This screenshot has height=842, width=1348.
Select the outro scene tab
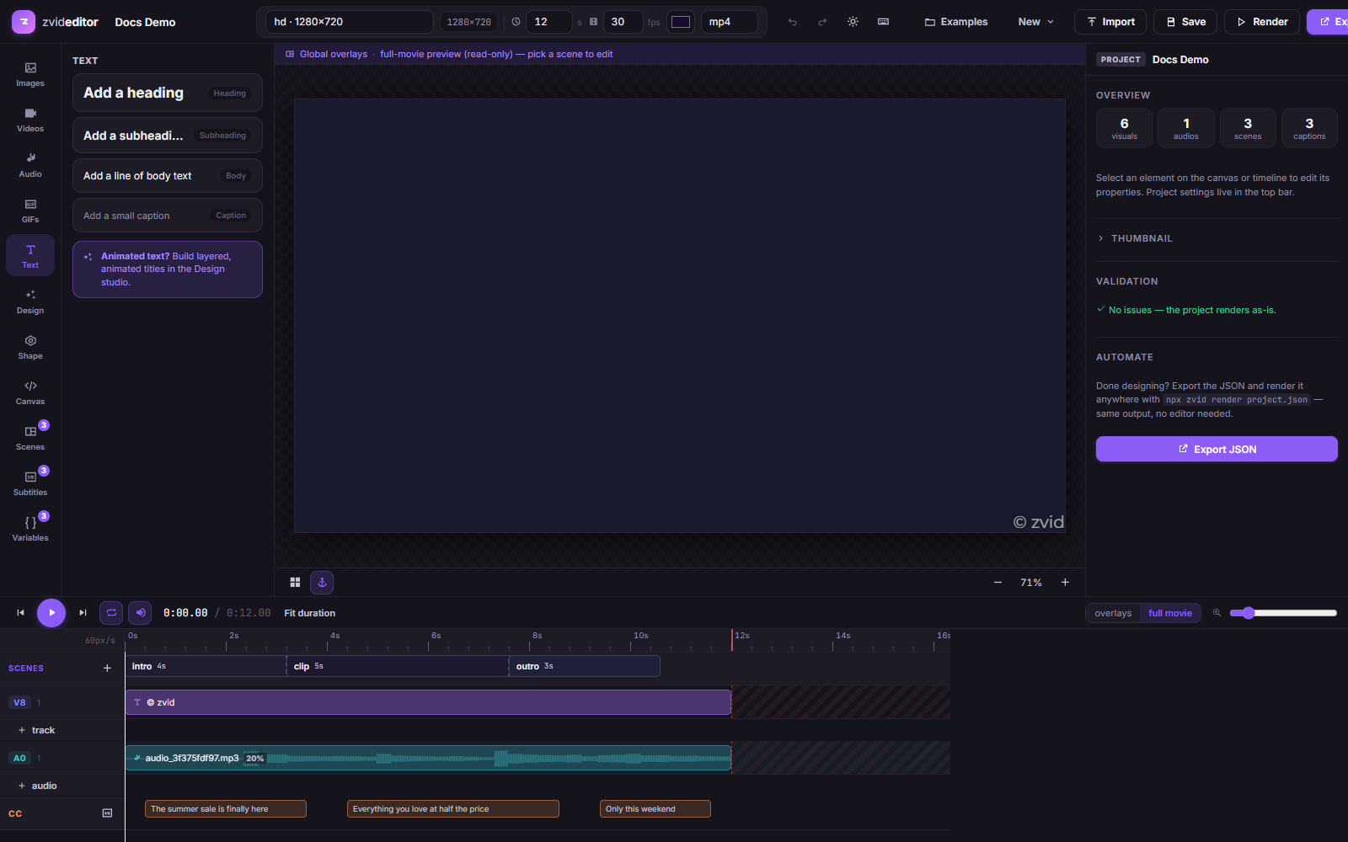(x=585, y=666)
